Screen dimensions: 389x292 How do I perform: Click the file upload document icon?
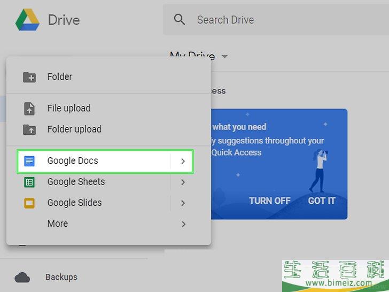[x=29, y=109]
